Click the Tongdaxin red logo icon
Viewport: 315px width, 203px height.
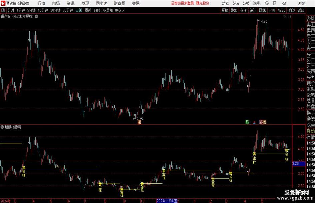[3, 3]
